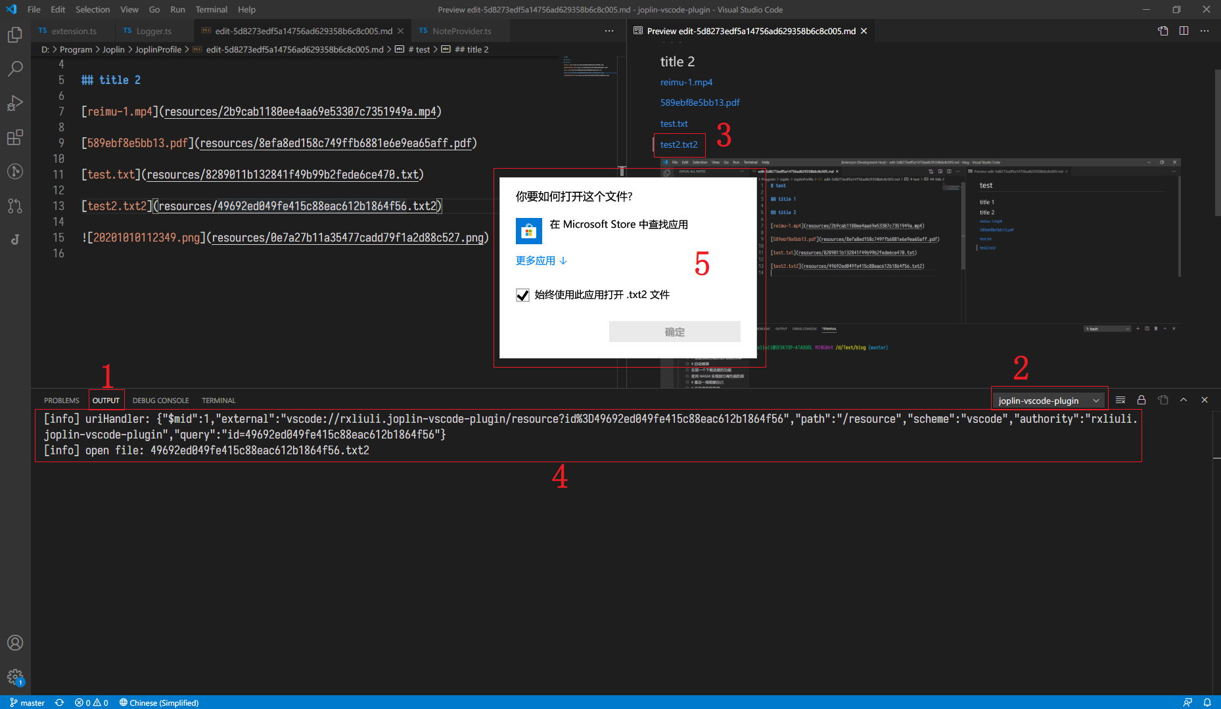The height and width of the screenshot is (709, 1221).
Task: Open the Run and Debug view
Action: click(x=15, y=103)
